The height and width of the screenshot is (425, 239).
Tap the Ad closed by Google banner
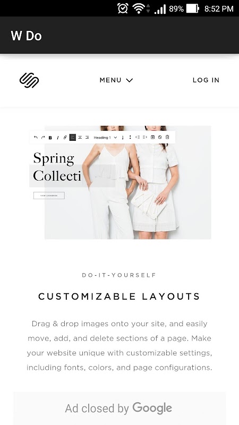point(118,408)
